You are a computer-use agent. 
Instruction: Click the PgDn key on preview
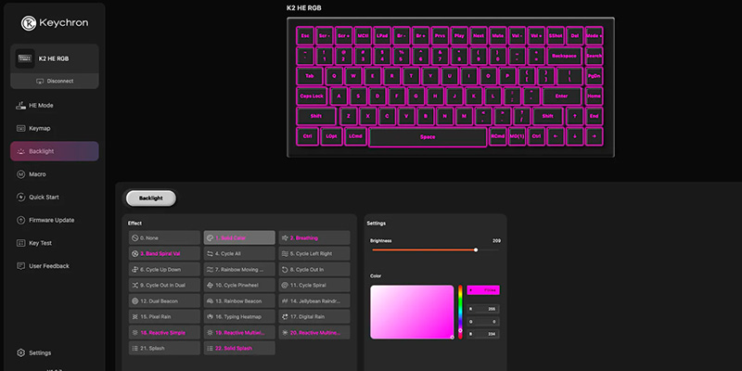594,76
